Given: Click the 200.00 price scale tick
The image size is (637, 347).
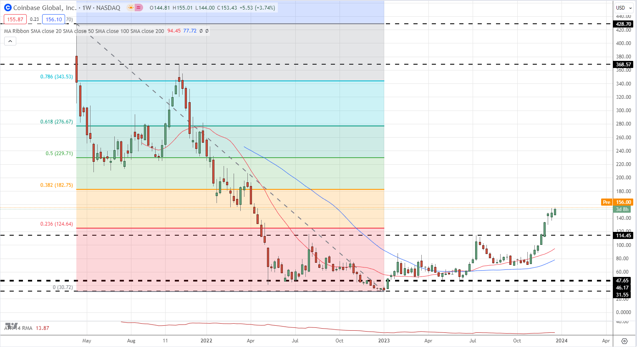Looking at the screenshot, I should [624, 178].
